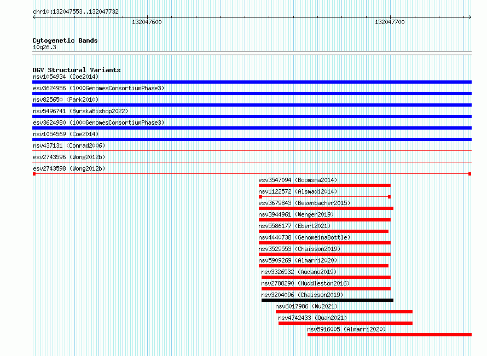Screen dimensions: 487x356
Task: Click the left arrow on the ruler
Action: 34,17
